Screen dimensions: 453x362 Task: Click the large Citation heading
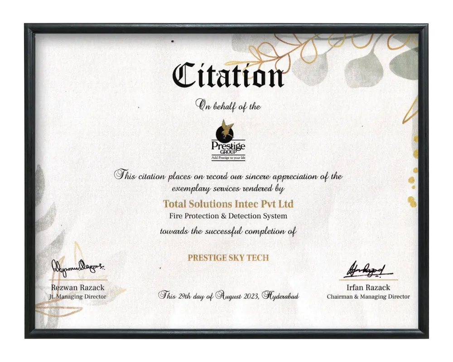pos(228,75)
